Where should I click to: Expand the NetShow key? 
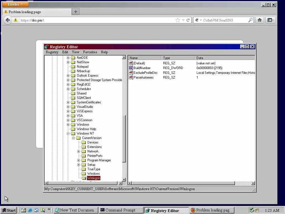[68, 62]
